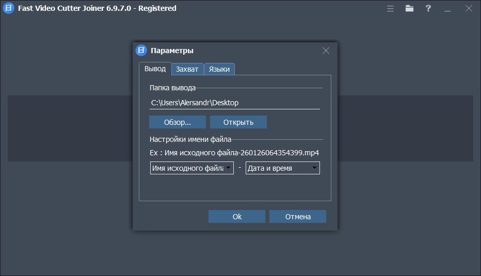The image size is (481, 276).
Task: Open the Языки tab
Action: tap(219, 69)
